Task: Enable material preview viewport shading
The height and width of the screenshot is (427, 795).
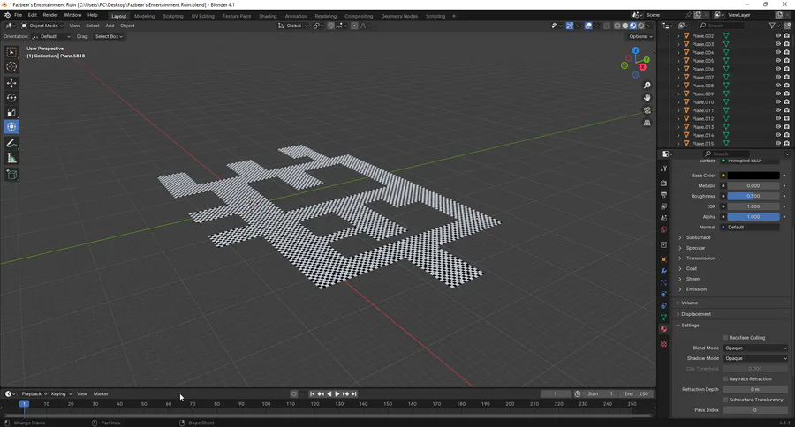Action: coord(633,26)
